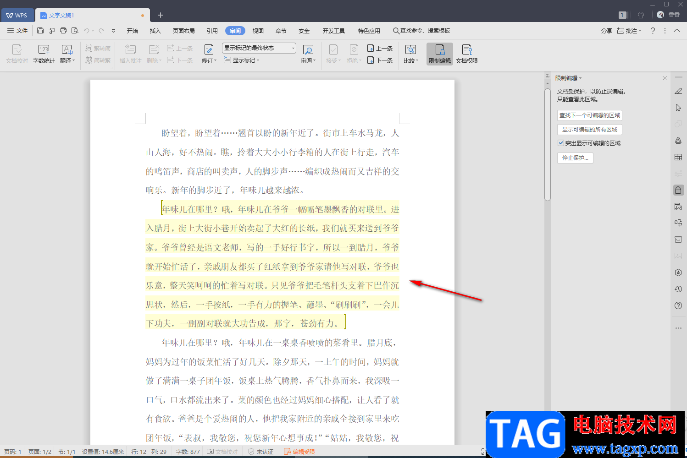The height and width of the screenshot is (458, 687).
Task: Click the 比较 compare documents icon
Action: pos(410,54)
